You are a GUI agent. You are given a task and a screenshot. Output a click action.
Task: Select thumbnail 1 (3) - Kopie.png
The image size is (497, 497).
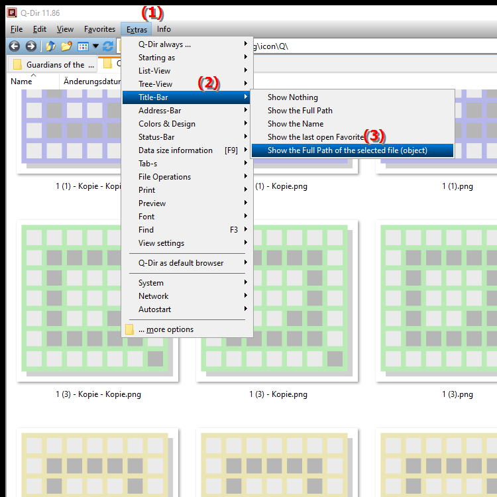click(277, 301)
